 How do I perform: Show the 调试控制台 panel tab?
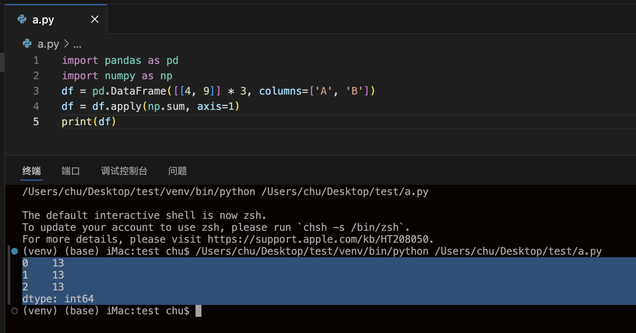(x=124, y=171)
